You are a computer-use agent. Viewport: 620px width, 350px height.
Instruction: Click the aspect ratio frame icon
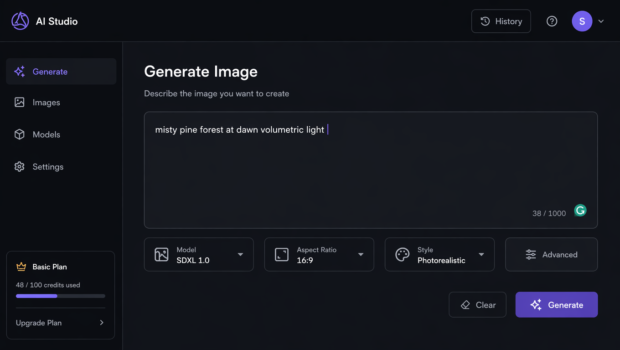[282, 254]
